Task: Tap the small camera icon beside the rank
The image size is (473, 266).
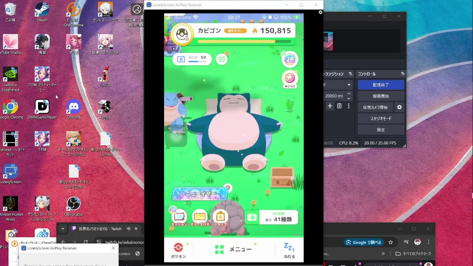Action: click(x=221, y=59)
